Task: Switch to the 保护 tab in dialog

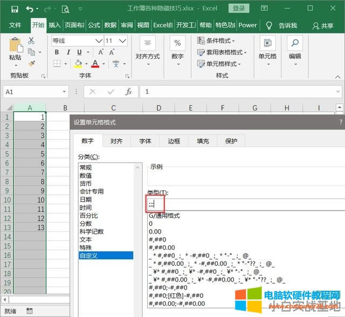Action: (x=231, y=141)
